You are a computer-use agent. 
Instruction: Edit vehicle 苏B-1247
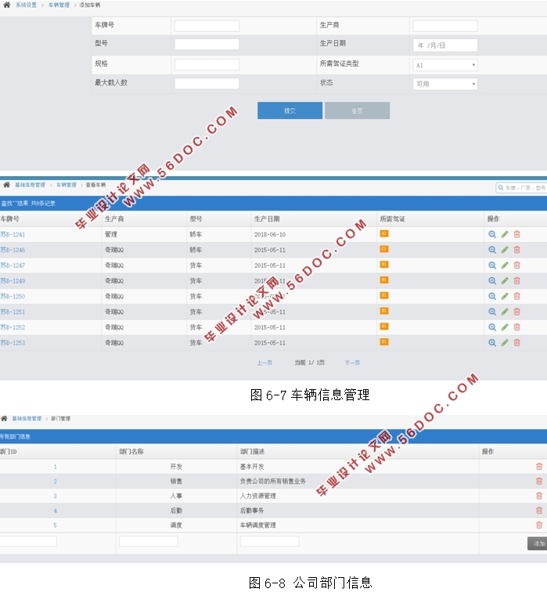click(x=505, y=265)
